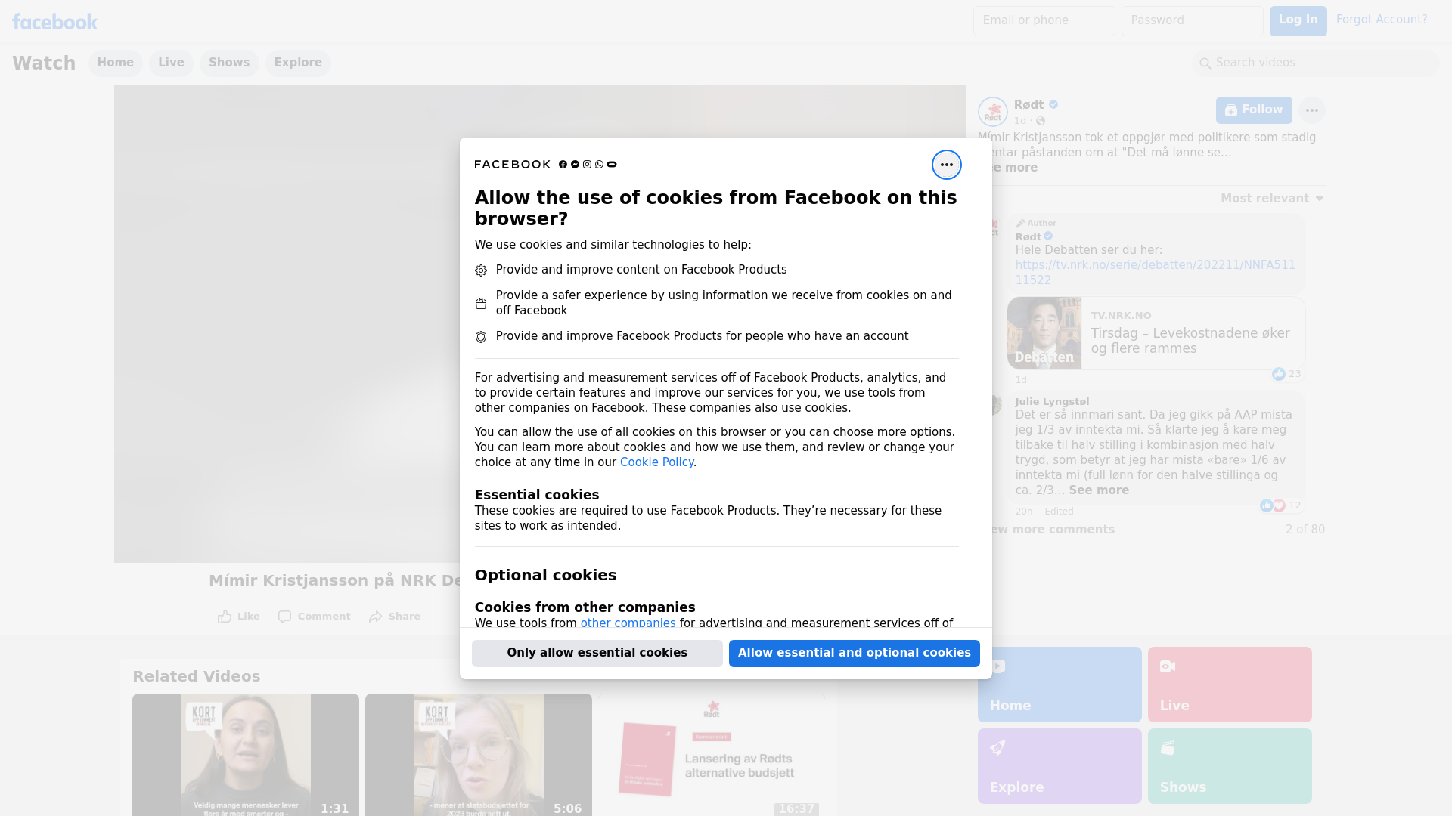
Task: Open the Debatten NRK link preview thumbnail
Action: (x=1044, y=333)
